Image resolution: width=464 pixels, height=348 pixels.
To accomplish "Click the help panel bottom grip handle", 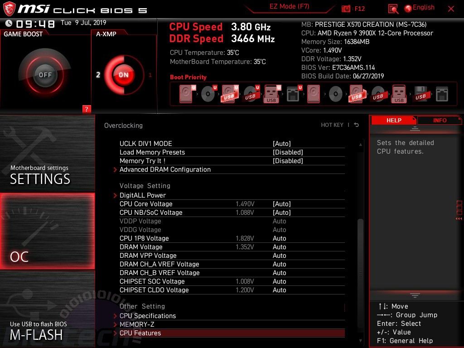I will [415, 295].
